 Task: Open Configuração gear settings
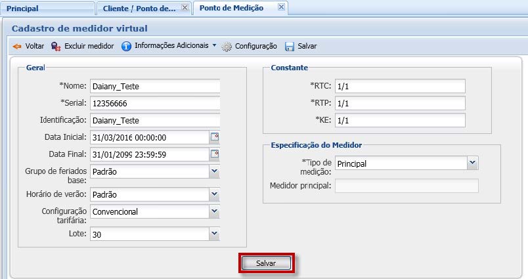click(x=227, y=47)
